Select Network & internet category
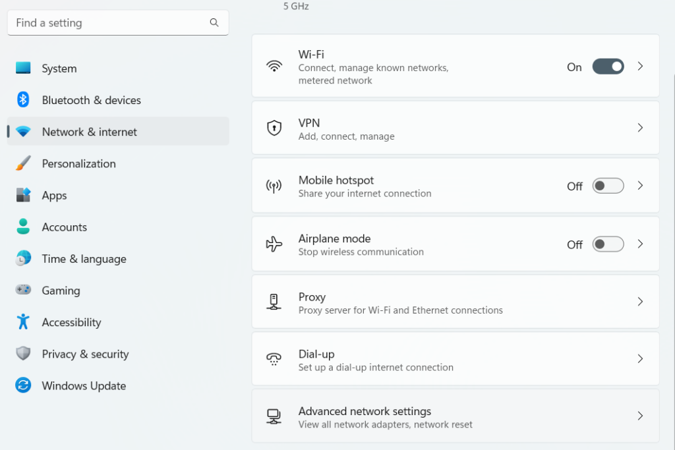This screenshot has height=450, width=675. coord(118,132)
